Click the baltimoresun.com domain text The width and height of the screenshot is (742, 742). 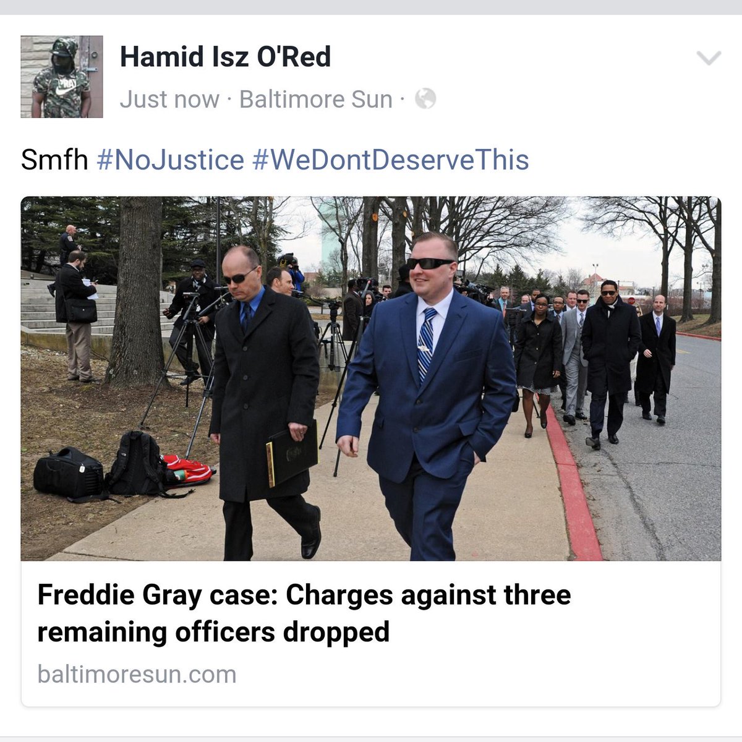click(137, 674)
